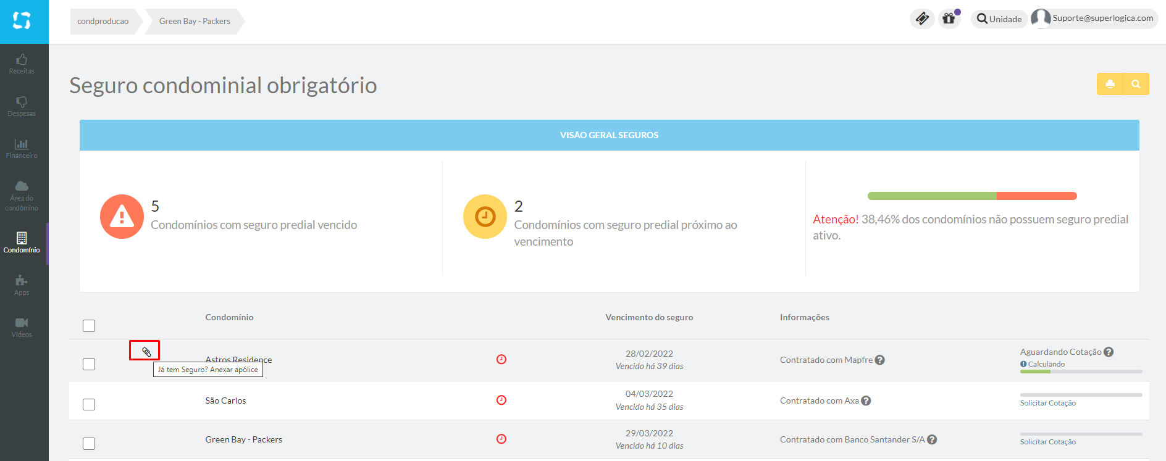
Task: Click the Superlogica logo in sidebar
Action: [x=22, y=21]
